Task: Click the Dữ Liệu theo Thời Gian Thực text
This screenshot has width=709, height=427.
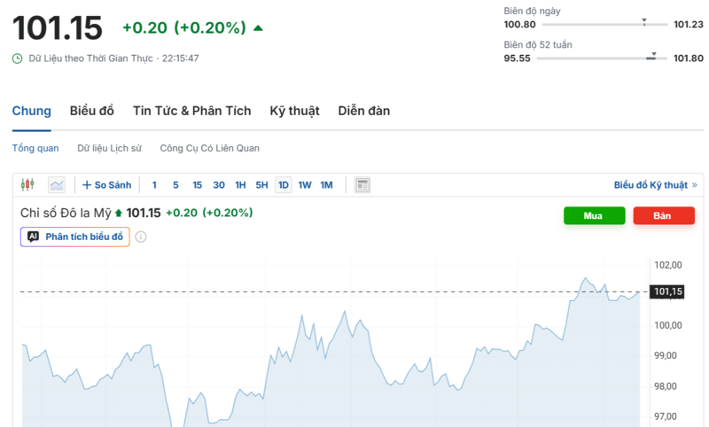Action: [91, 58]
